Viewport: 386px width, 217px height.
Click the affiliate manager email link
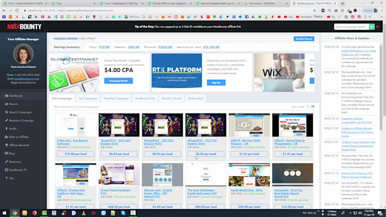tap(27, 79)
